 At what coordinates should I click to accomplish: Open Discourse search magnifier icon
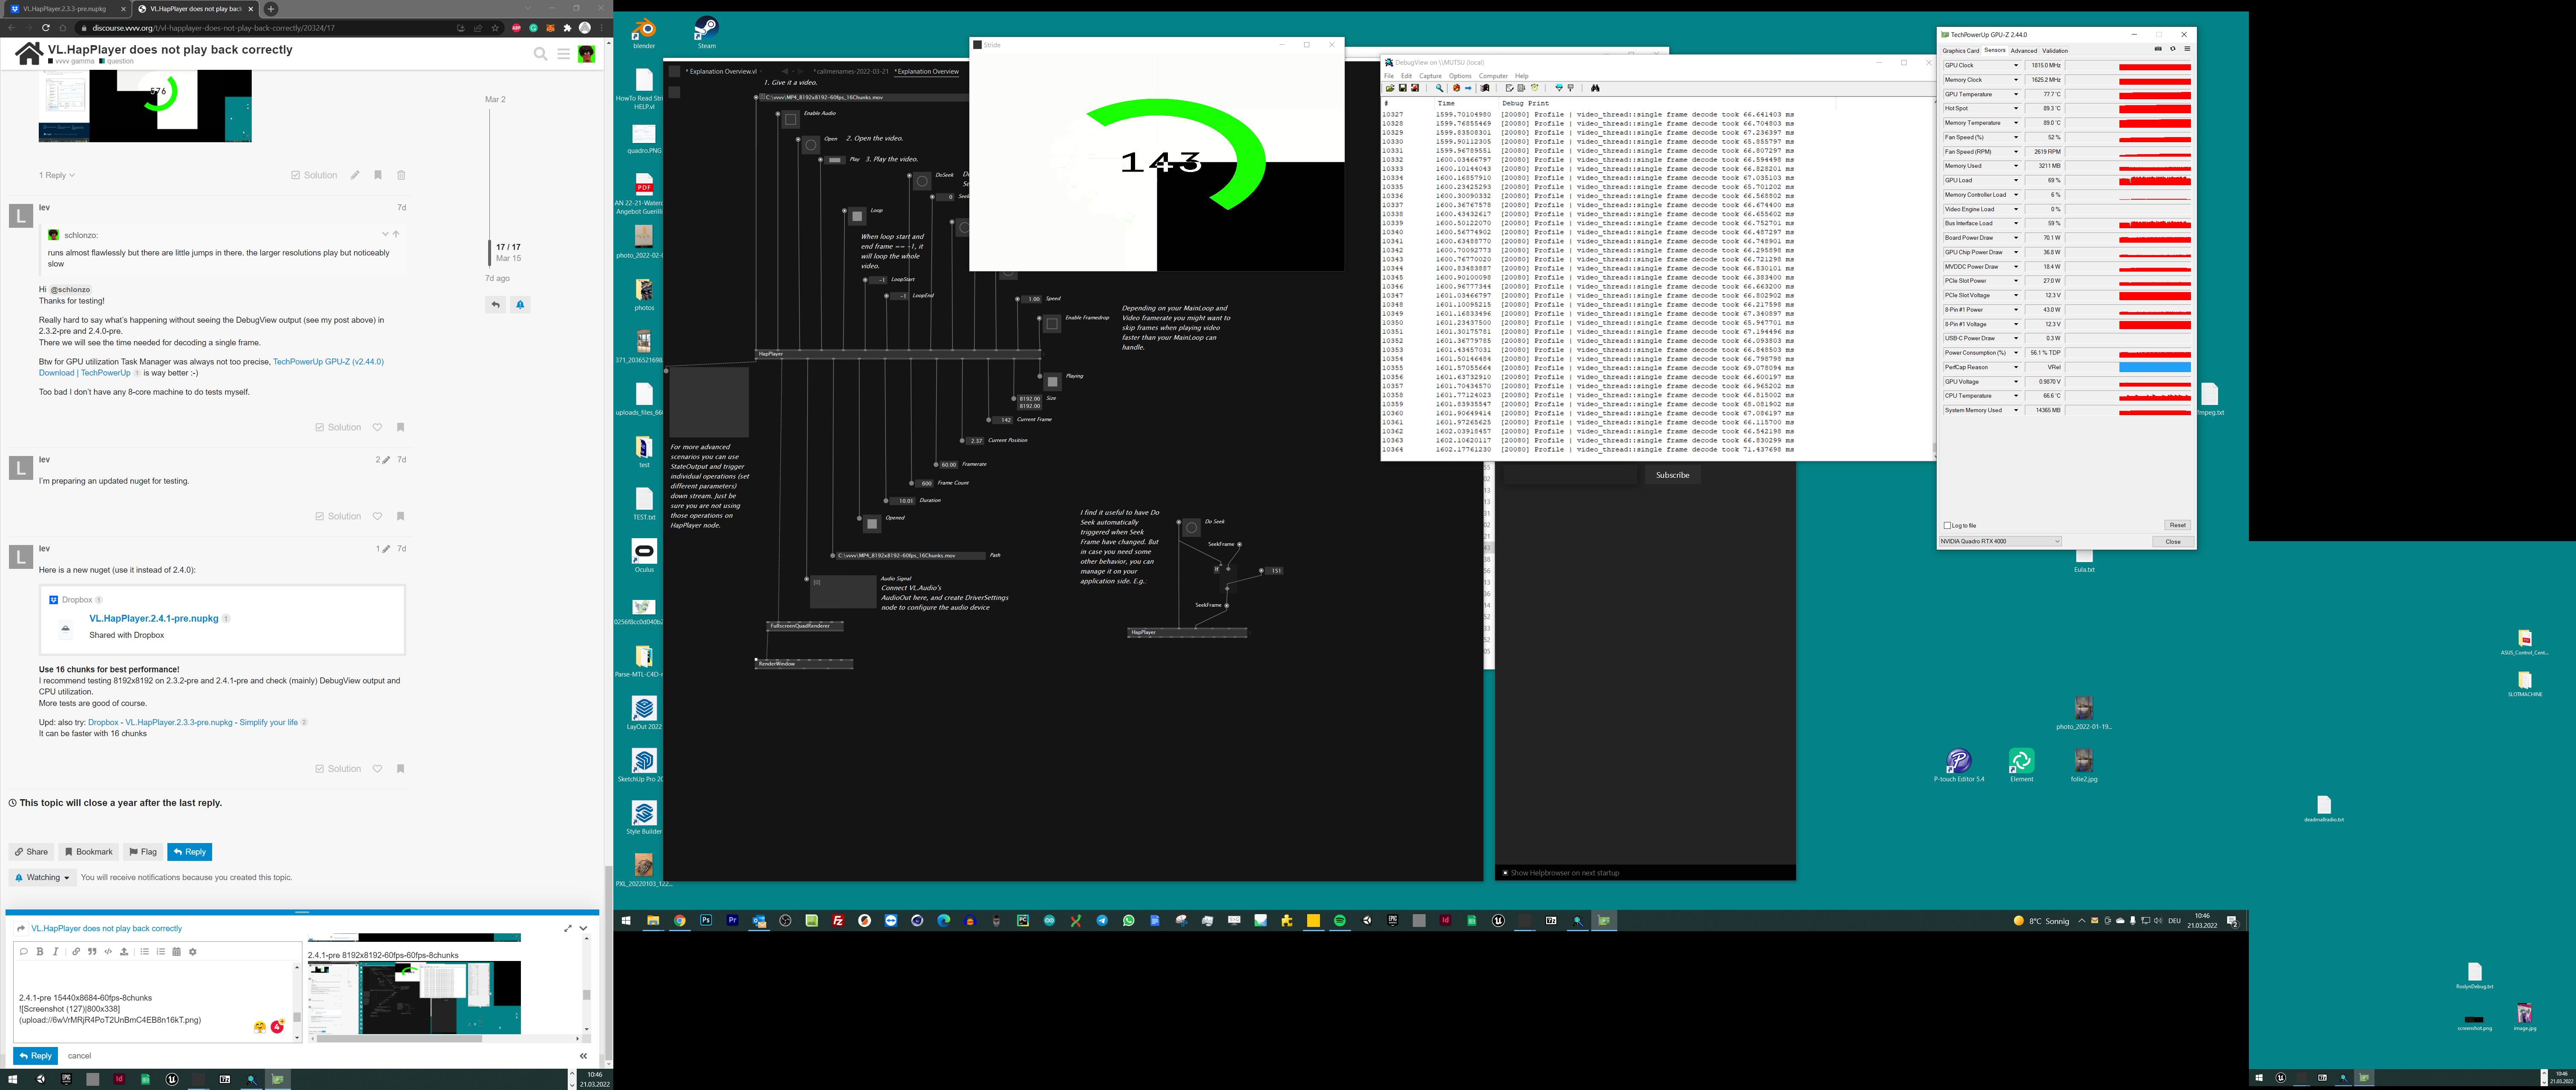(x=540, y=54)
